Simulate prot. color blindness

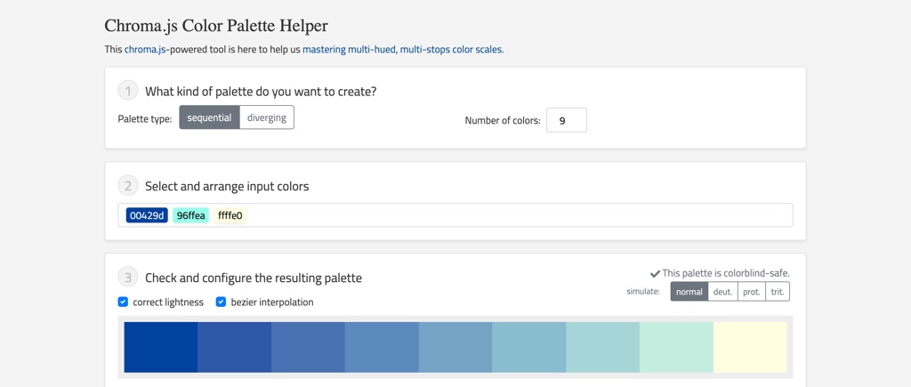click(752, 292)
